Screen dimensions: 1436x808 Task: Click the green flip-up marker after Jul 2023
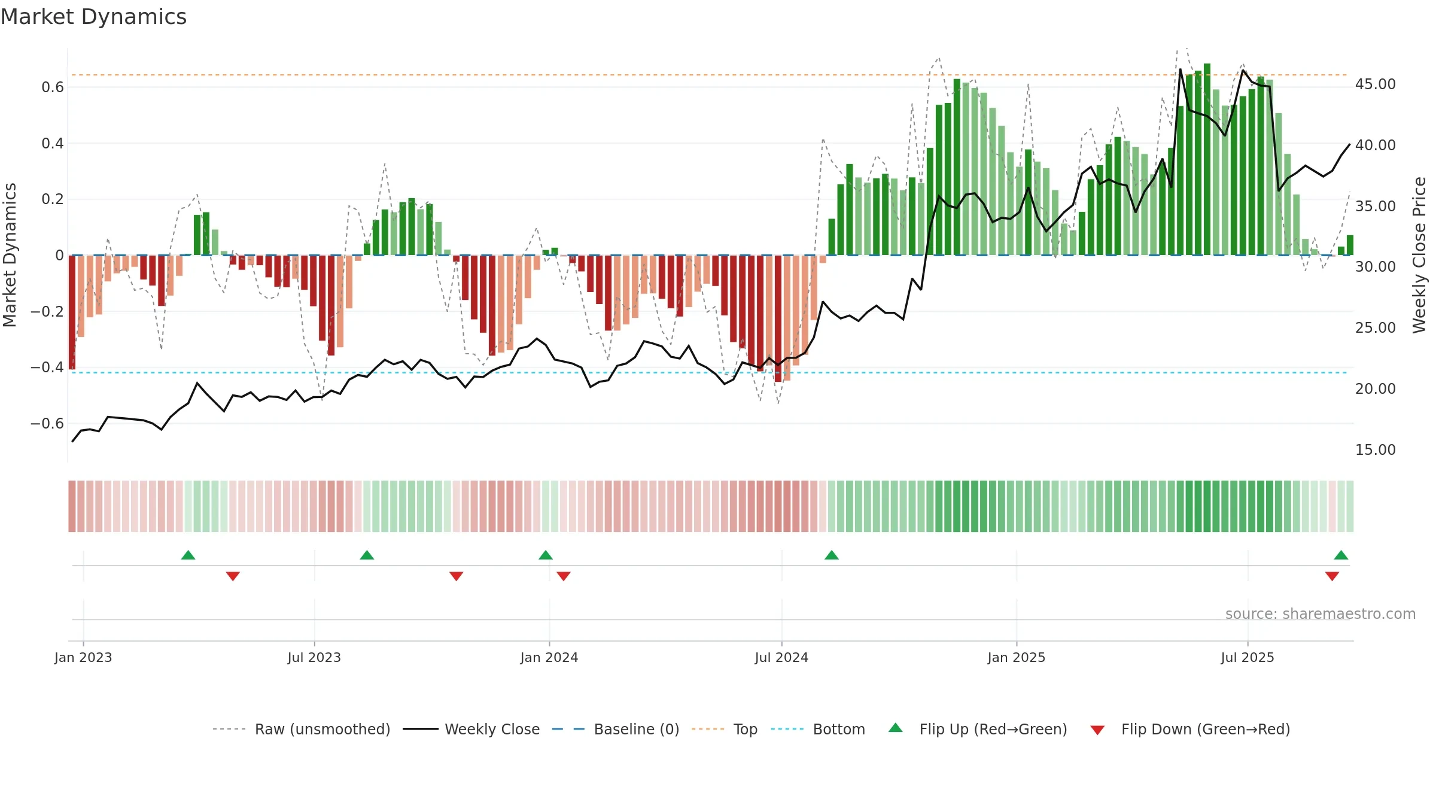(367, 555)
